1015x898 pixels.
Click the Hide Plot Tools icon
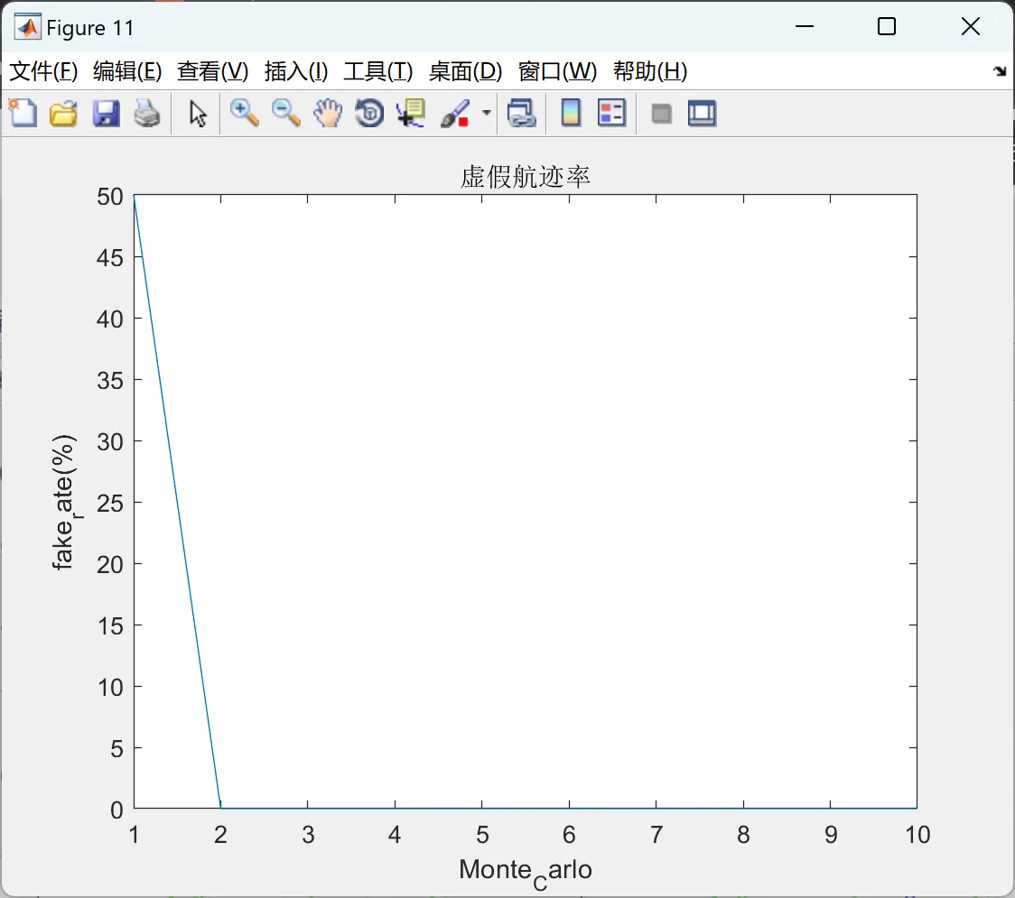coord(661,114)
